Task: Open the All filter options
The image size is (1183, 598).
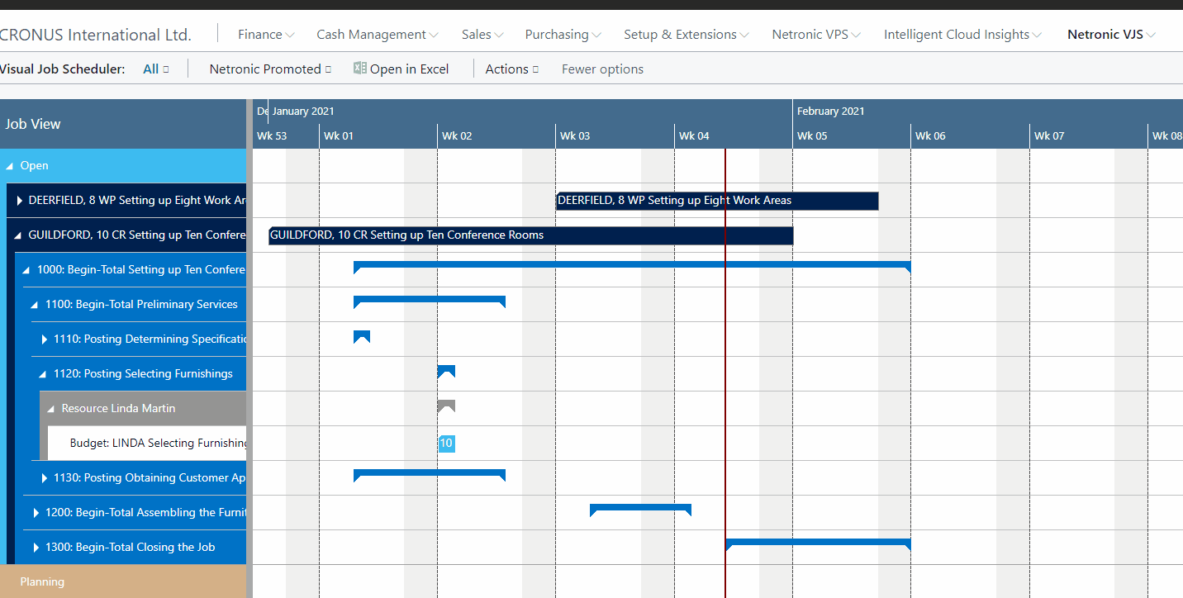Action: [155, 69]
